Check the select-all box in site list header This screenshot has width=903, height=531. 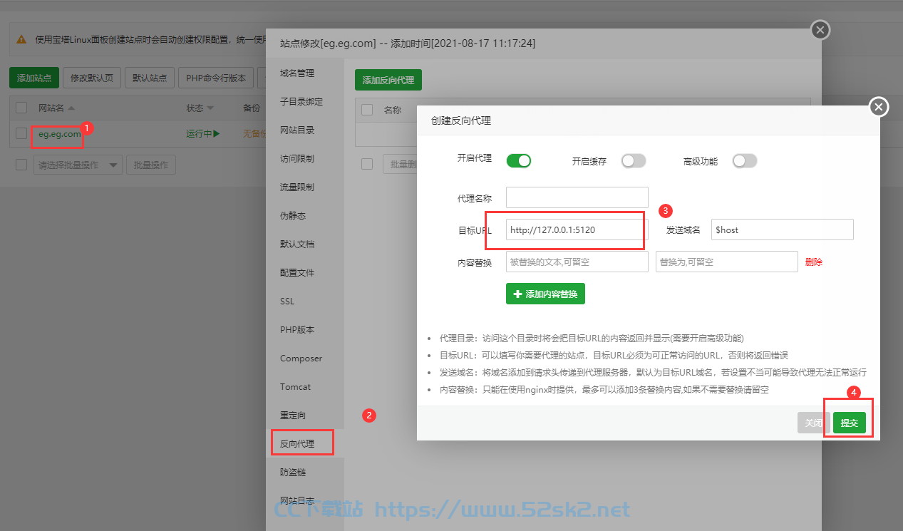pyautogui.click(x=21, y=108)
